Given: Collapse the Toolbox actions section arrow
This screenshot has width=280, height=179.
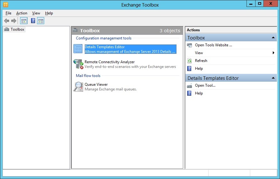Looking at the screenshot, I should (x=273, y=38).
